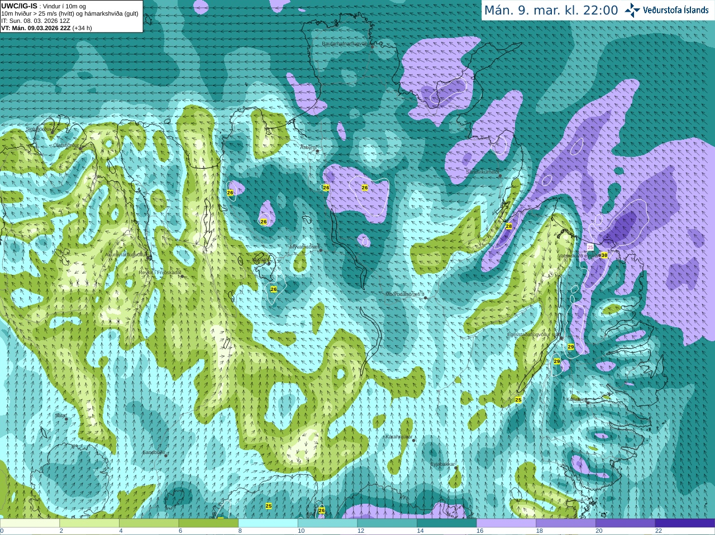Image resolution: width=715 pixels, height=535 pixels.
Task: Click the yellow 28 gust marker
Action: click(x=508, y=226)
